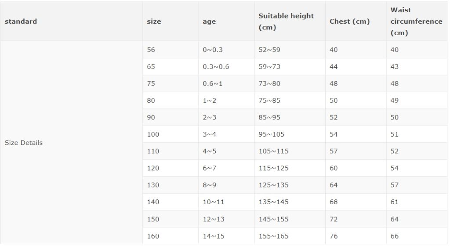Select chest value 76 cell

[x=356, y=236]
